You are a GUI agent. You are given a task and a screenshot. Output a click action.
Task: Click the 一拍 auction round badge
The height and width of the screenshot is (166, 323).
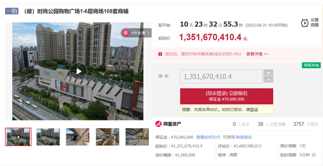pos(12,11)
